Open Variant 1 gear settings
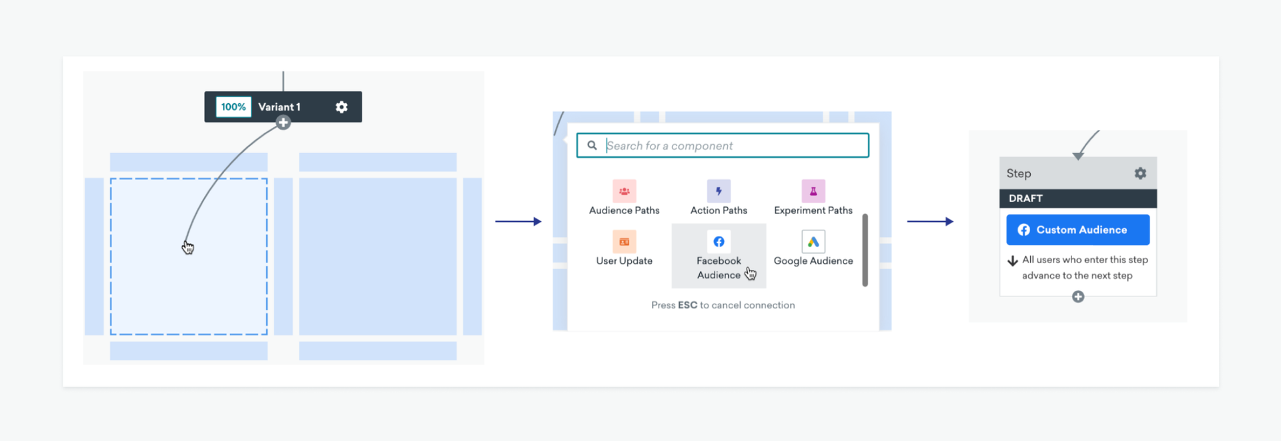 (342, 107)
